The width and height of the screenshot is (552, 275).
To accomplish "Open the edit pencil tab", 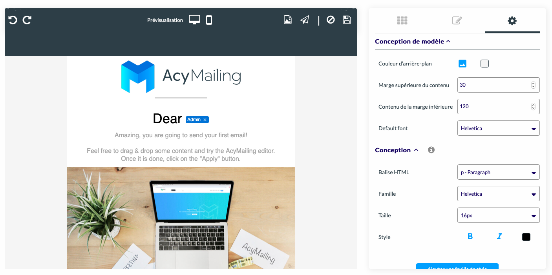I will coord(457,20).
